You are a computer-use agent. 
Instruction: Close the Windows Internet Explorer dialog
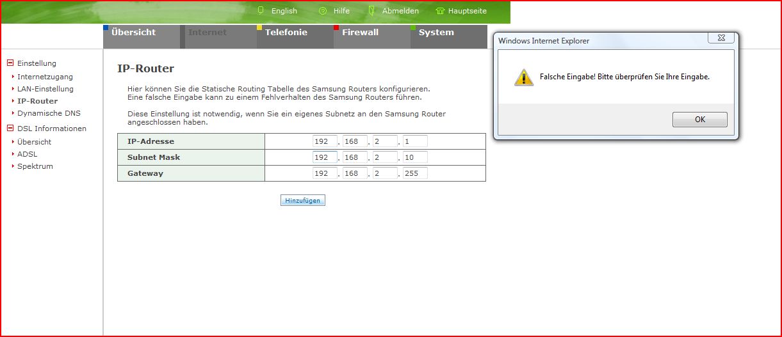[721, 38]
